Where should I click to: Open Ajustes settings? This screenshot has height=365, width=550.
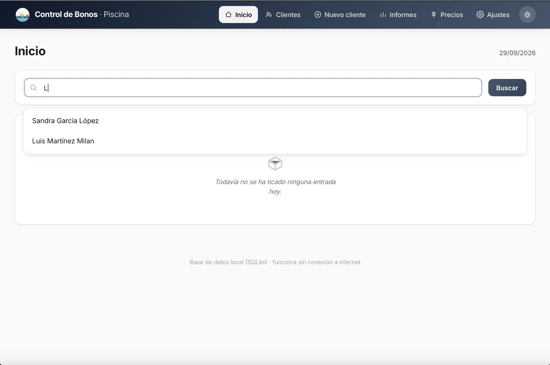[493, 15]
